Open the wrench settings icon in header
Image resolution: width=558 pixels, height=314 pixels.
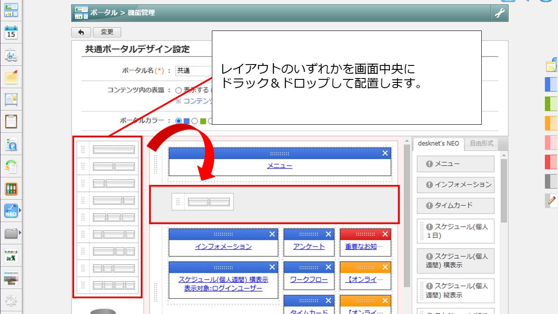point(499,13)
